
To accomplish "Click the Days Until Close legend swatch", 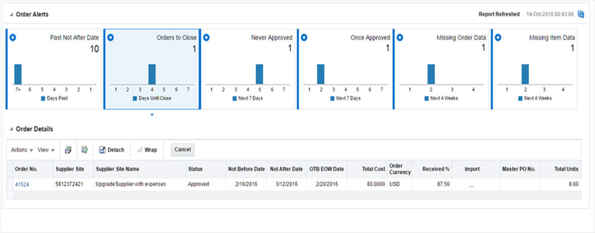I will [x=135, y=98].
